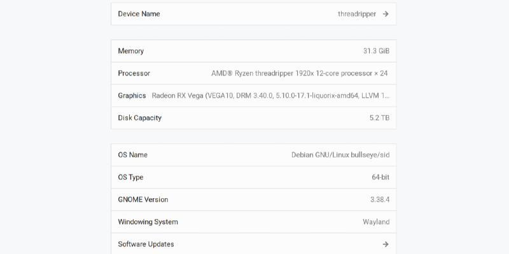Click the "Disk Capacity" label
The width and height of the screenshot is (509, 254).
[140, 117]
